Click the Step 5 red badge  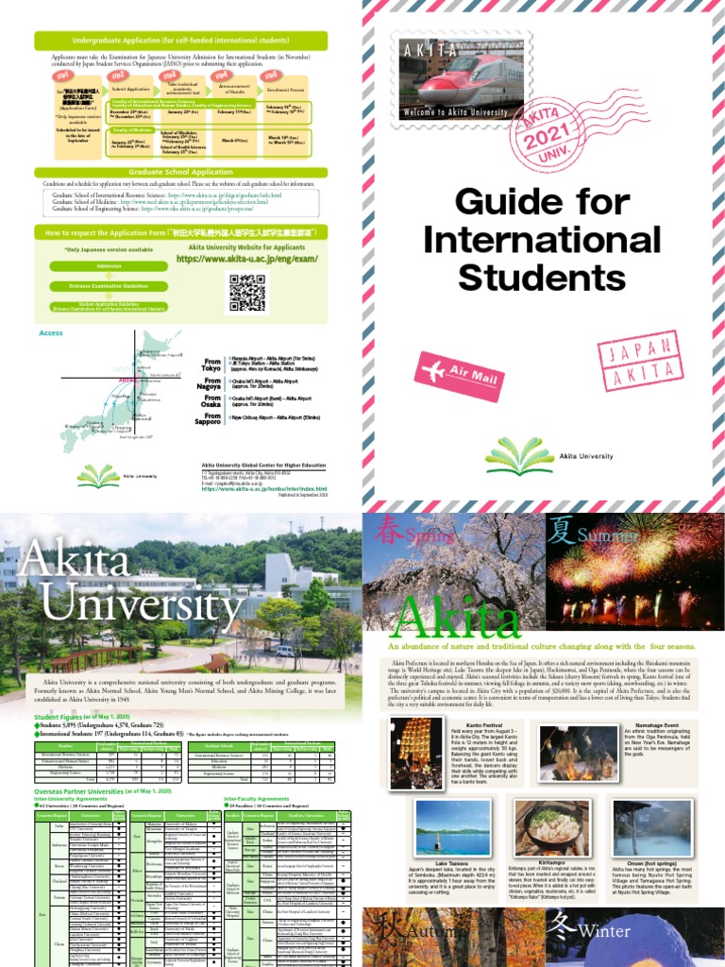pyautogui.click(x=270, y=76)
